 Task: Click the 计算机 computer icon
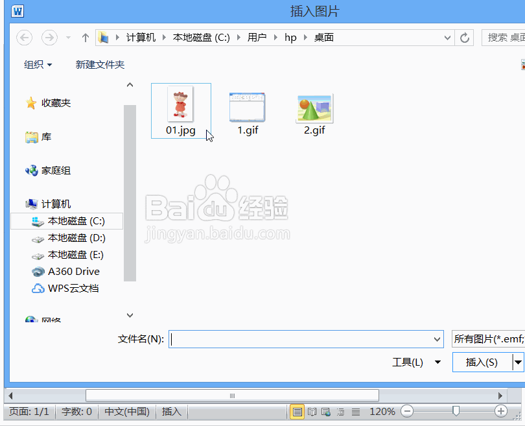(x=32, y=204)
